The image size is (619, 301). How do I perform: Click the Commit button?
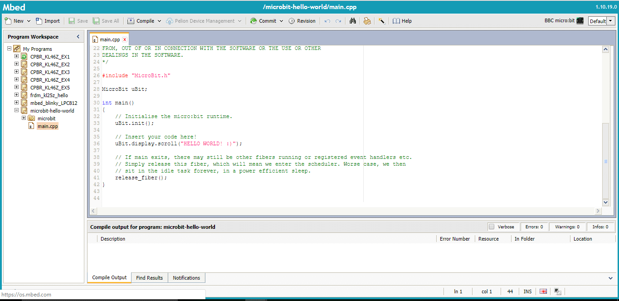click(263, 21)
